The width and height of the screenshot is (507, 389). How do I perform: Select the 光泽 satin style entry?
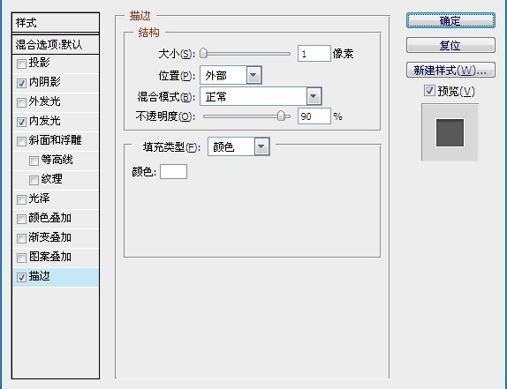[x=56, y=198]
